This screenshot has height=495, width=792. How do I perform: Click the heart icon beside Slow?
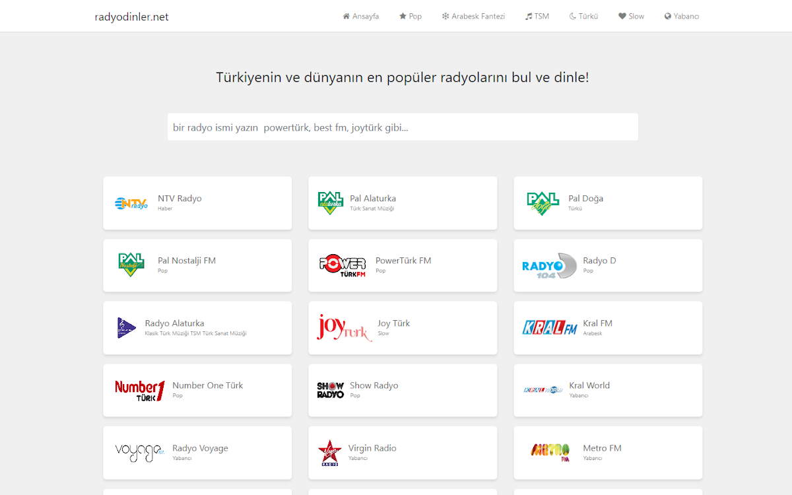point(622,16)
